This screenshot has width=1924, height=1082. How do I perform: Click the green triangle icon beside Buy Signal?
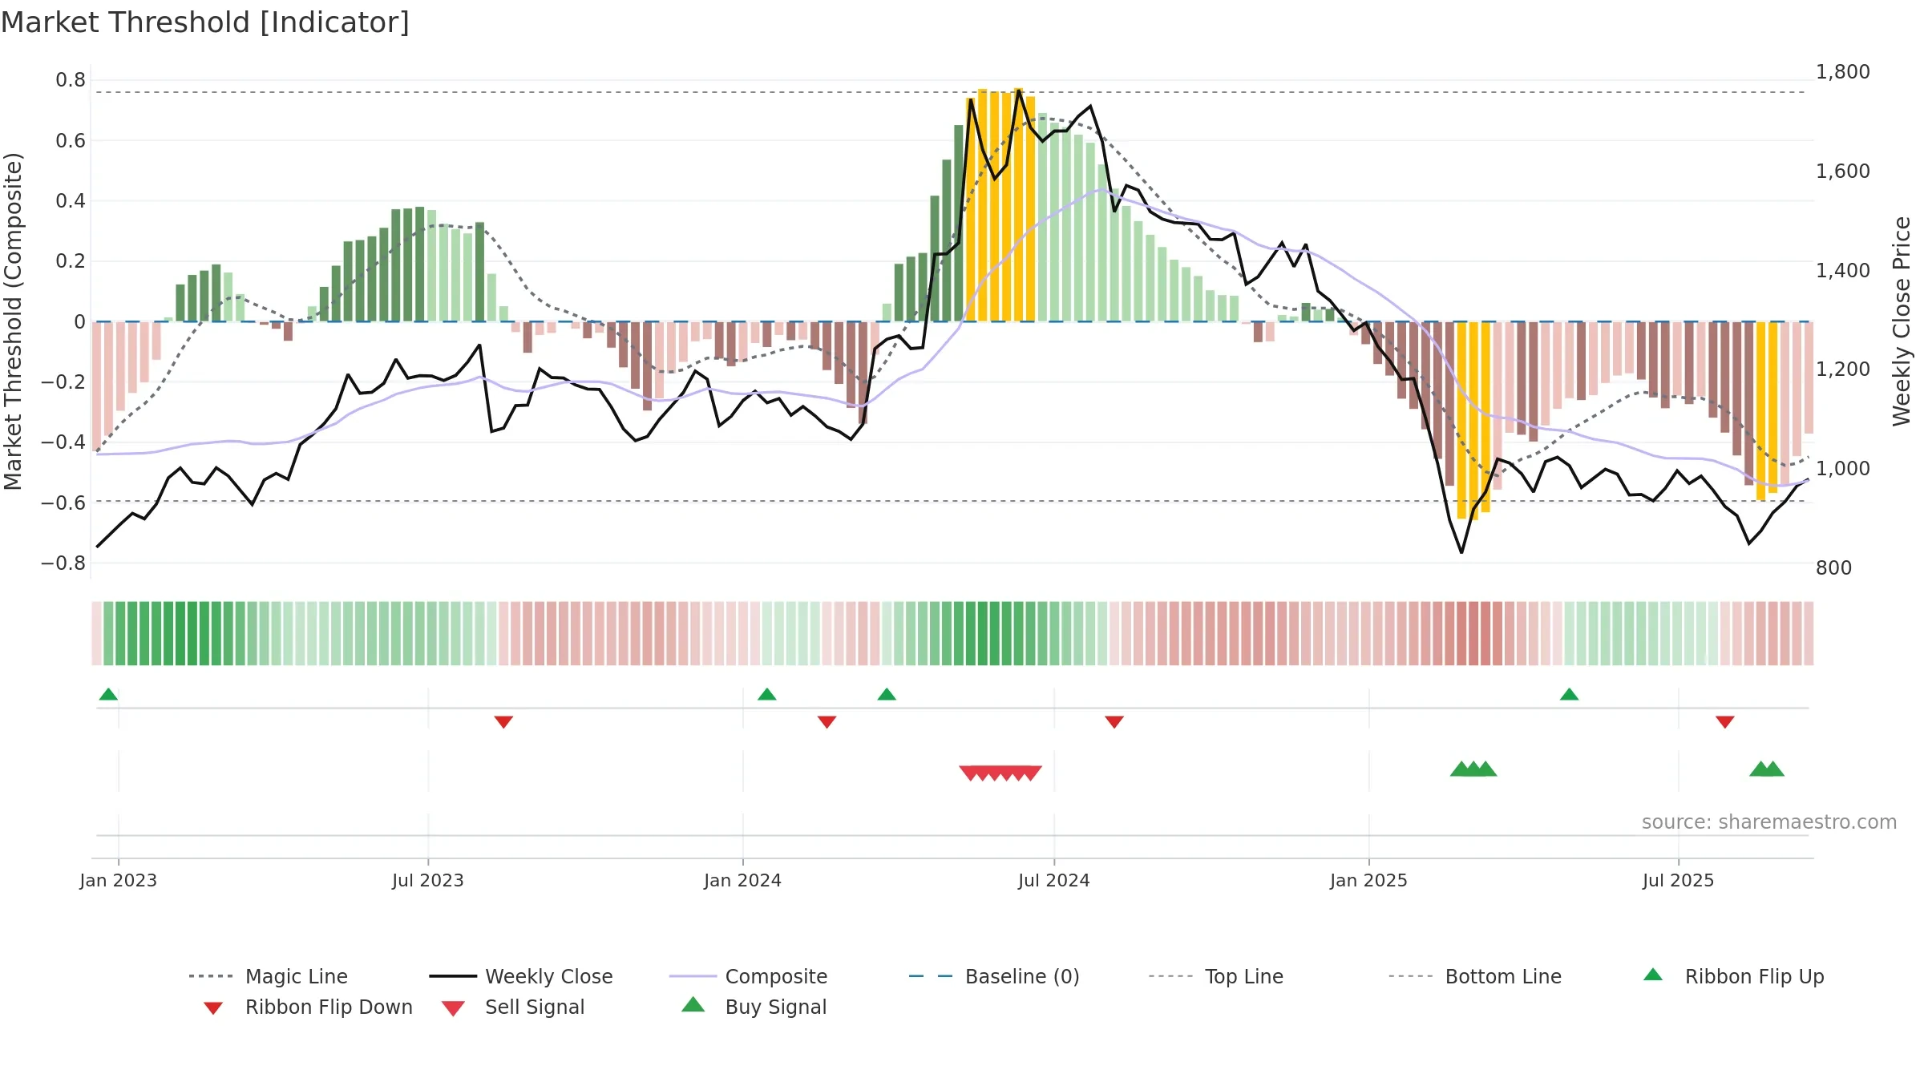[693, 1004]
